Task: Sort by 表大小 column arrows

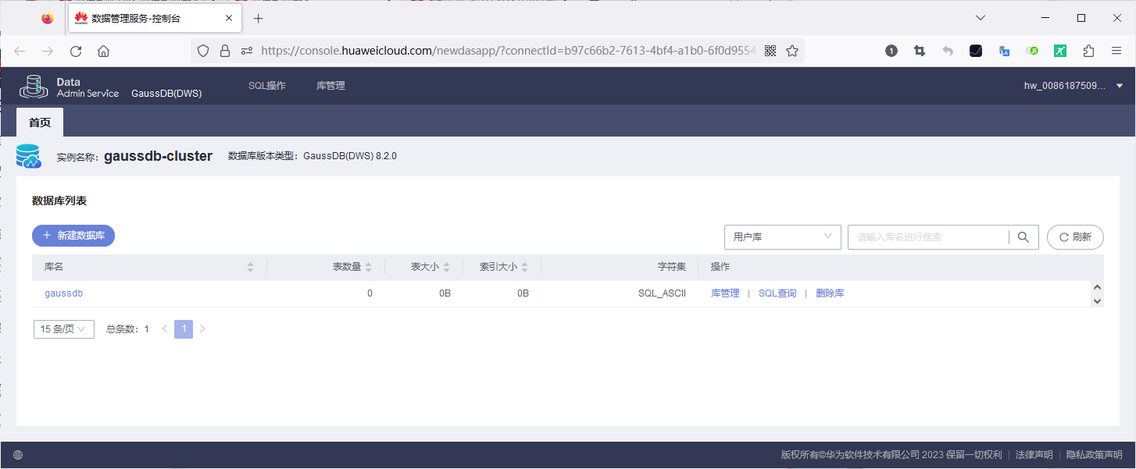Action: pos(447,267)
